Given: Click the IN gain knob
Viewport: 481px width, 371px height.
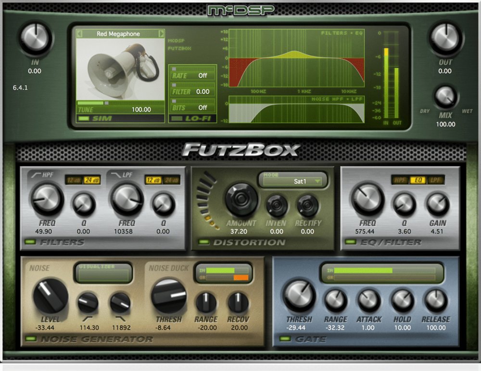Looking at the screenshot, I should [36, 38].
